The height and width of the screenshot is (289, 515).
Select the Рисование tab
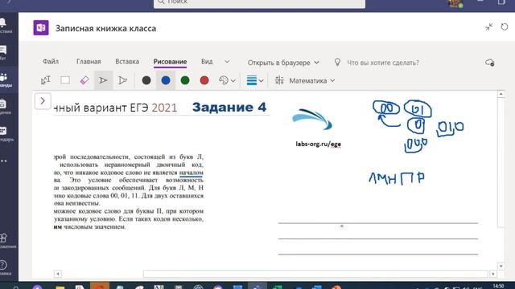170,62
